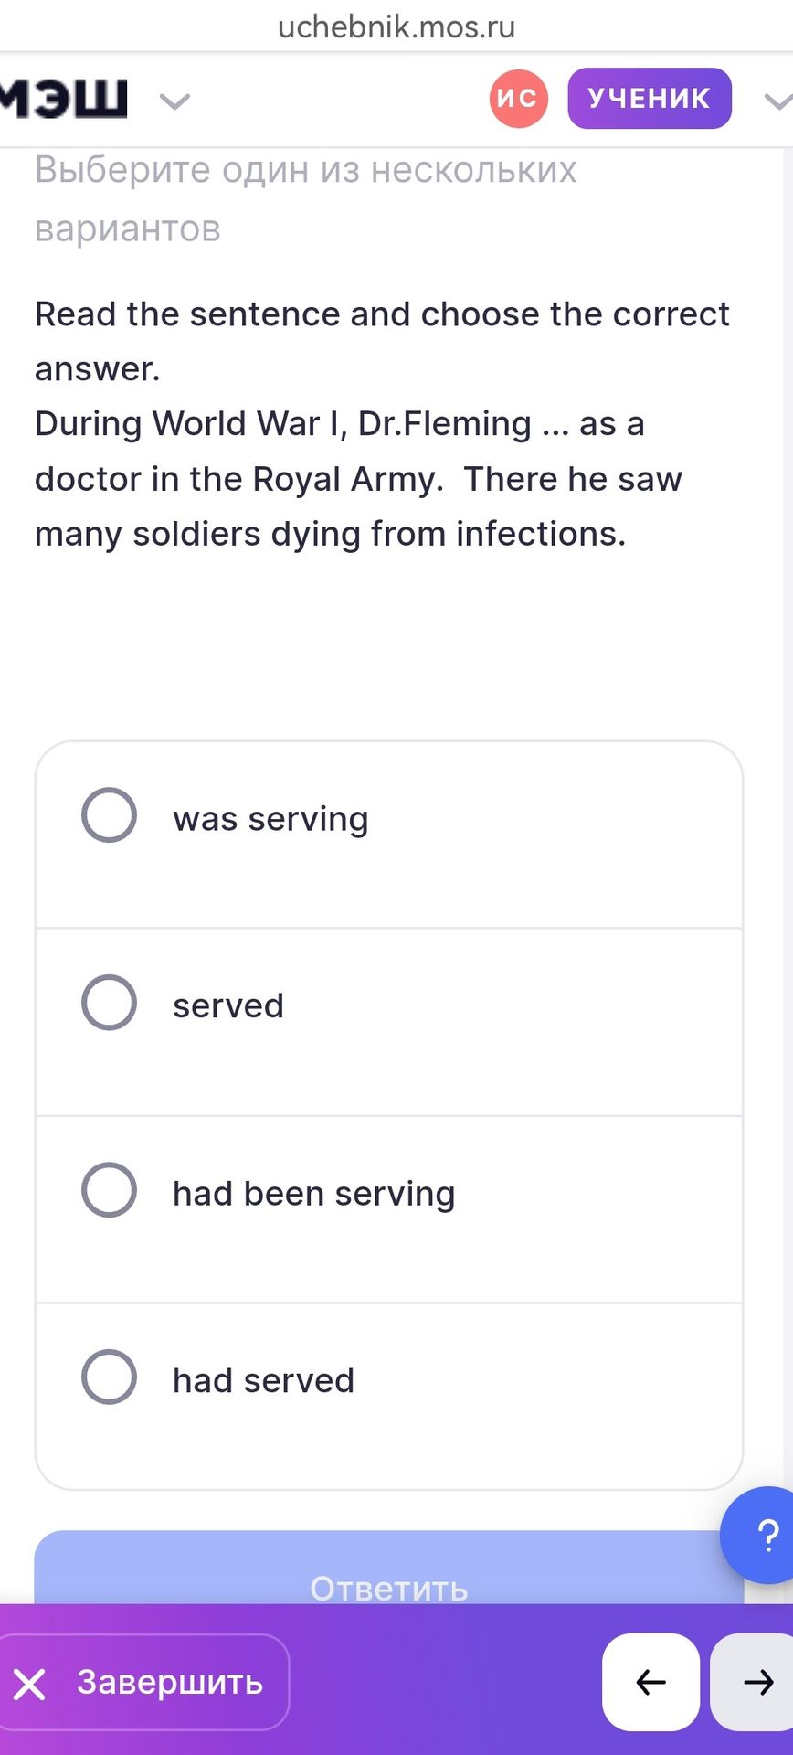Screen dimensions: 793x1755
Task: Click the "had served" answer label
Action: tap(263, 1380)
